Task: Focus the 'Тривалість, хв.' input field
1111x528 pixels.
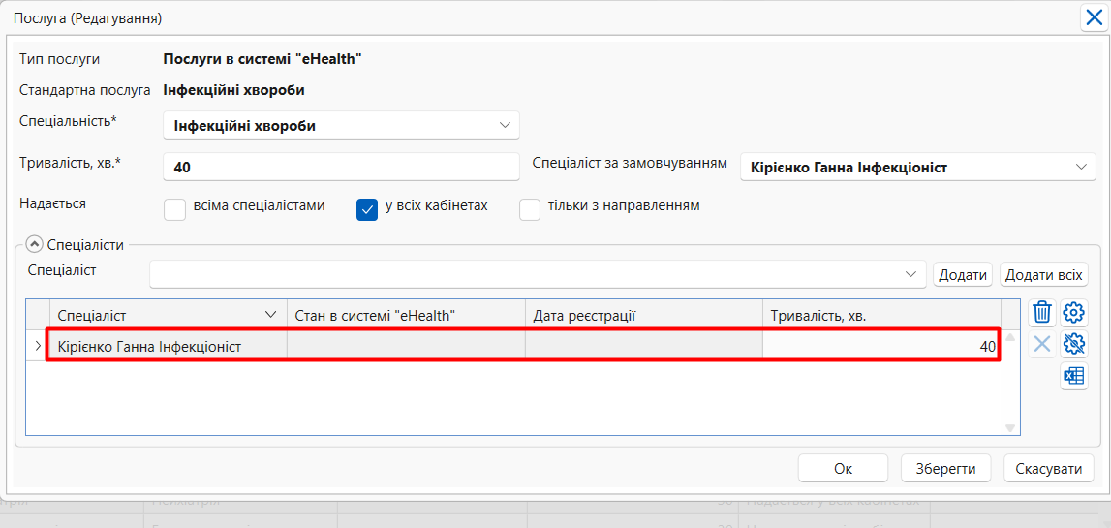Action: point(342,168)
